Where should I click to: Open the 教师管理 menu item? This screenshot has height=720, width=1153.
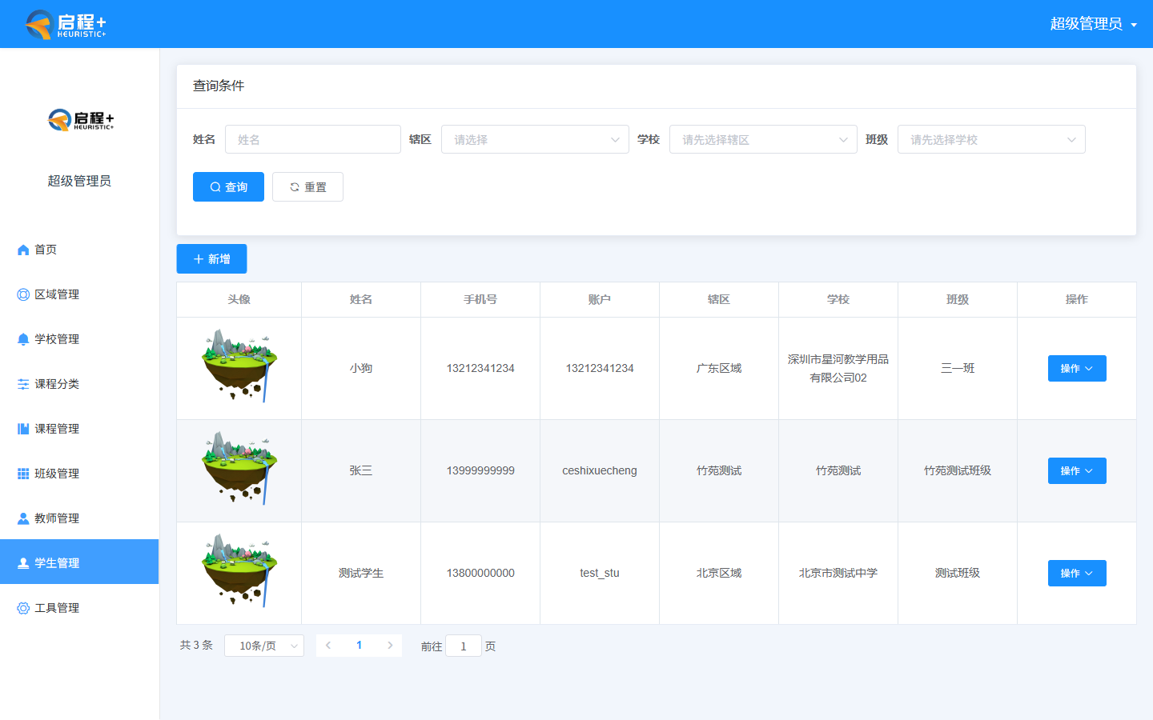(x=79, y=518)
